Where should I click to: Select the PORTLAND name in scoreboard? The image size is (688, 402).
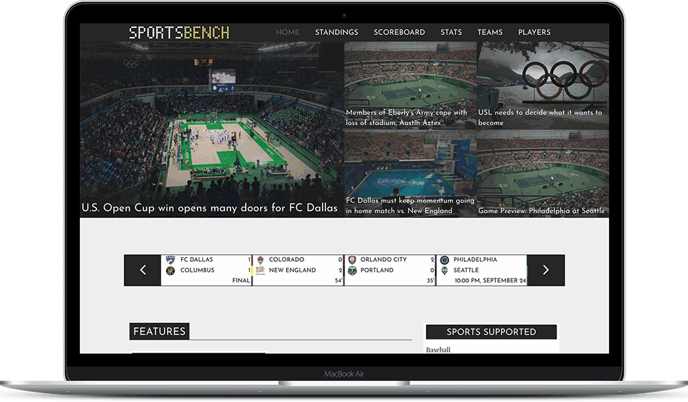377,270
